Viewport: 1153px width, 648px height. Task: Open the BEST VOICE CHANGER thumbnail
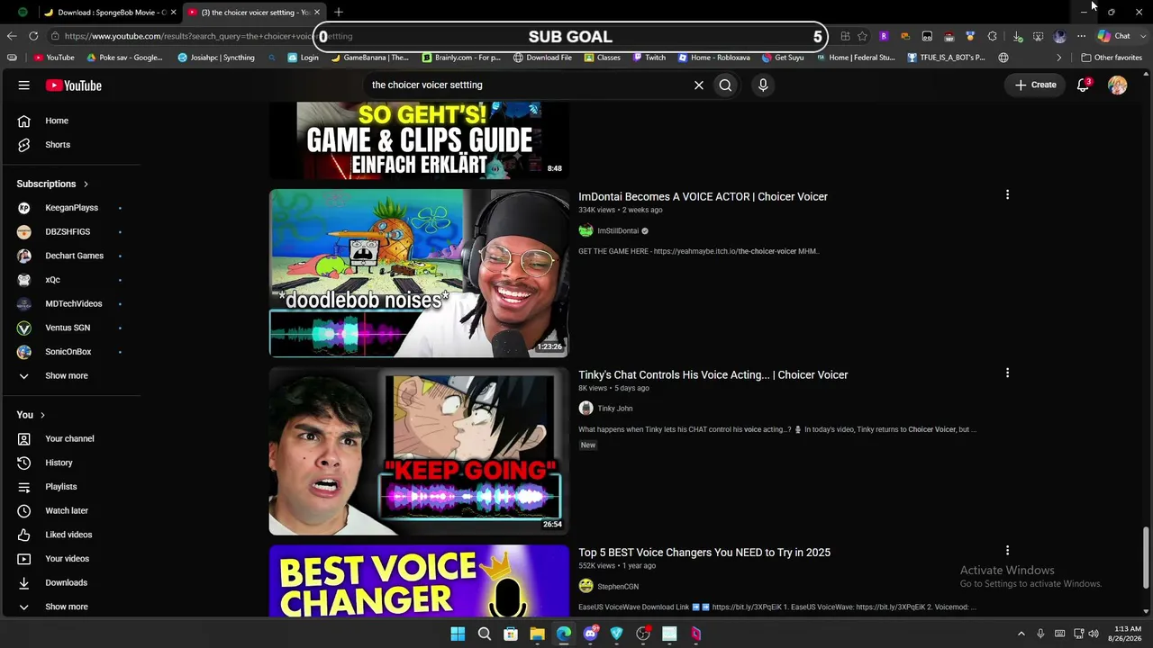point(419,581)
